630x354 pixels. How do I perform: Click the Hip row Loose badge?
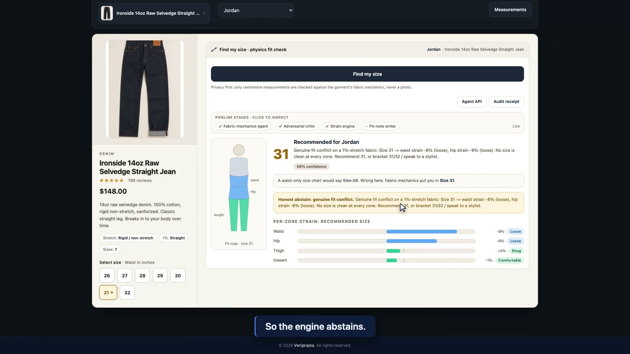pos(515,241)
